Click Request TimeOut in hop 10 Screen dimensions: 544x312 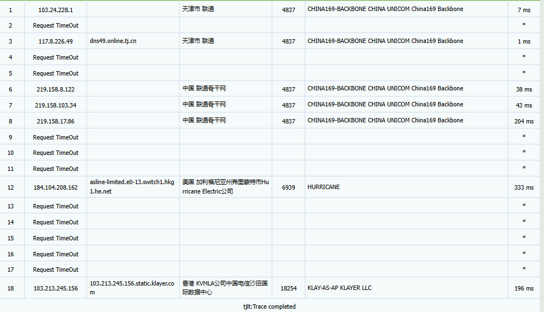(56, 153)
